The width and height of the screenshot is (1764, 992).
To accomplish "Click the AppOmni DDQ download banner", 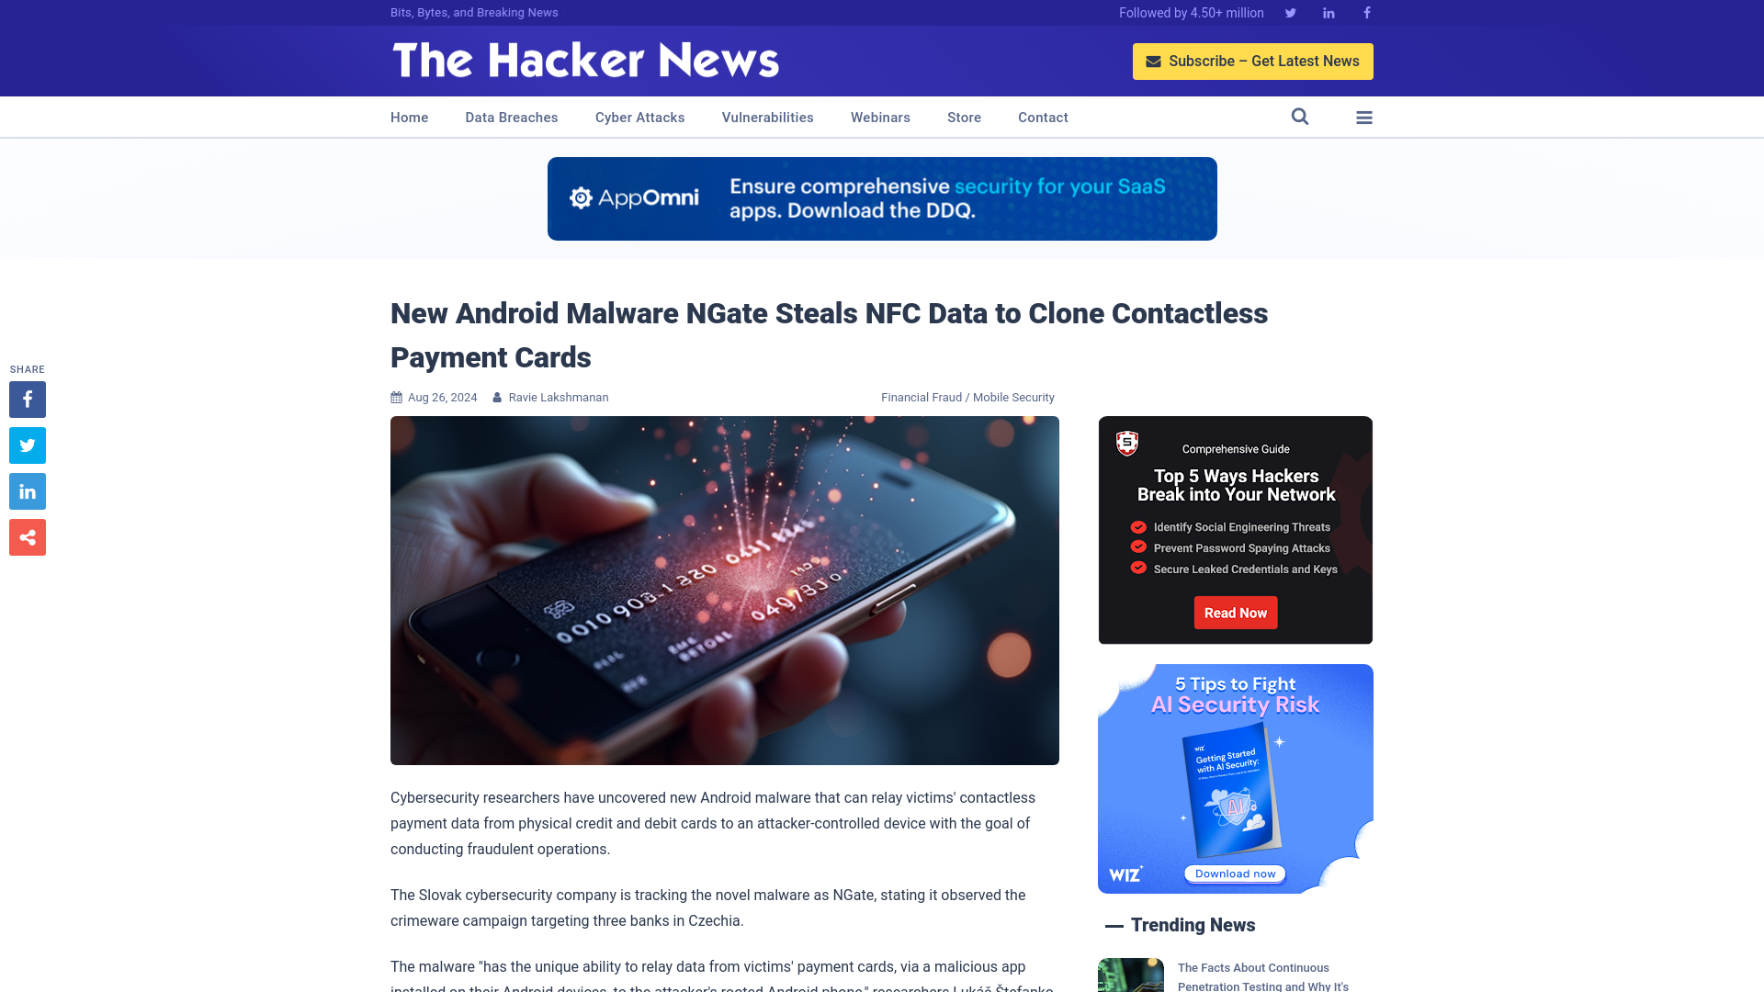I will tap(882, 198).
